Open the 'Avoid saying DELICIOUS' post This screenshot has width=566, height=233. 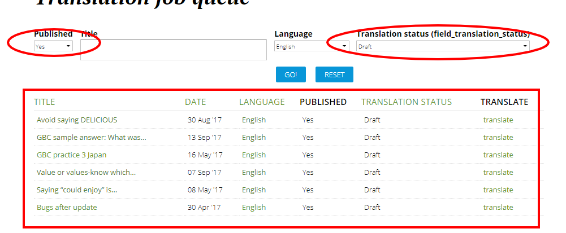[77, 120]
